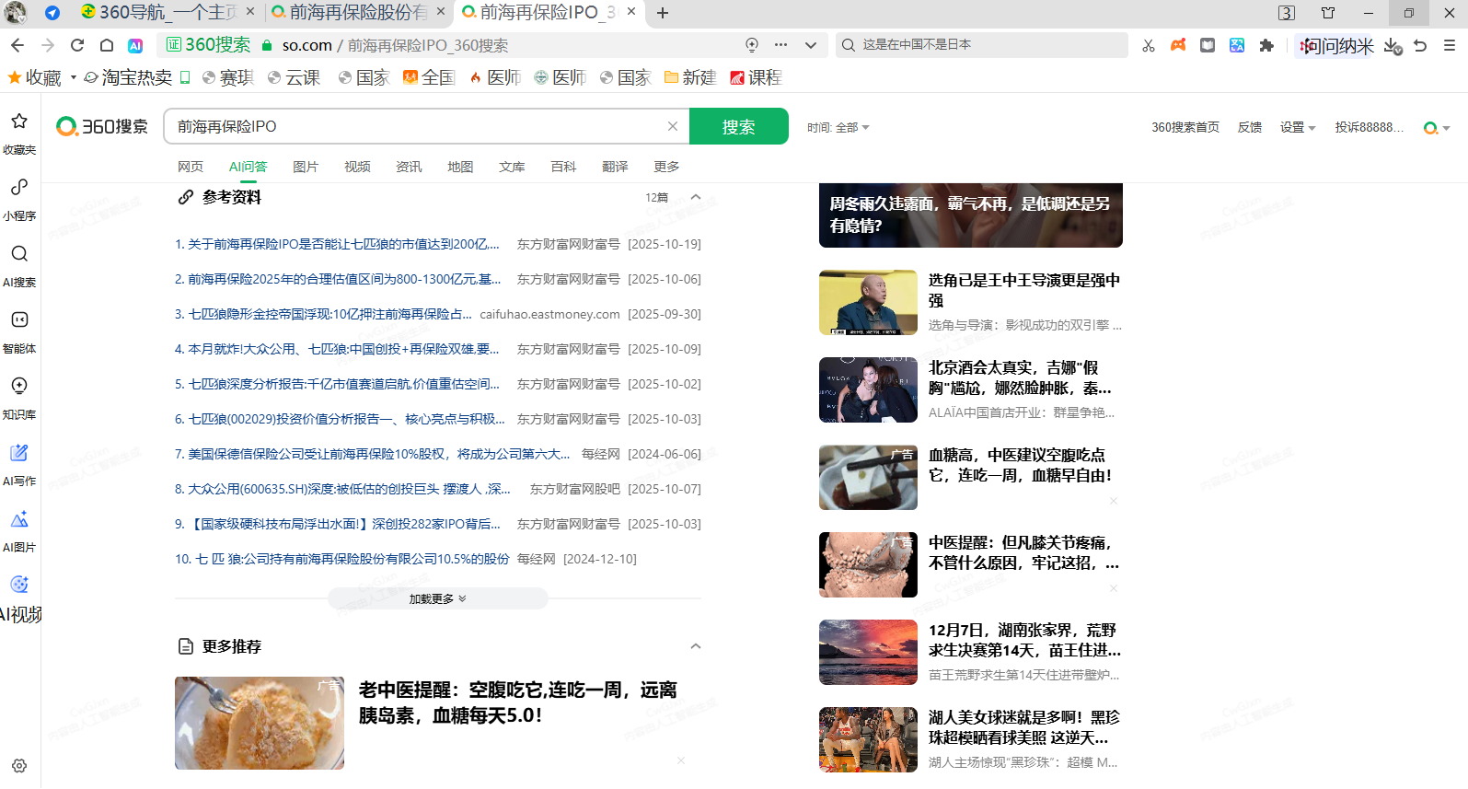Switch to the 资讯 tab

(409, 167)
